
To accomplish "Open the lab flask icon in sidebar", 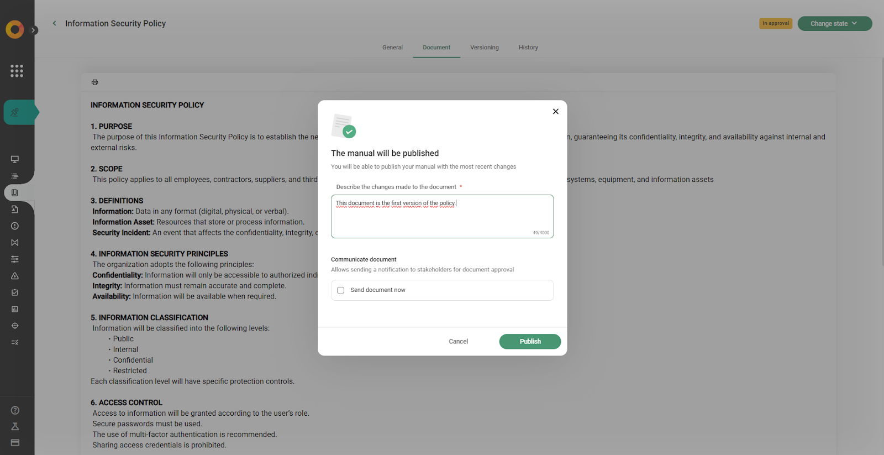I will 15,426.
